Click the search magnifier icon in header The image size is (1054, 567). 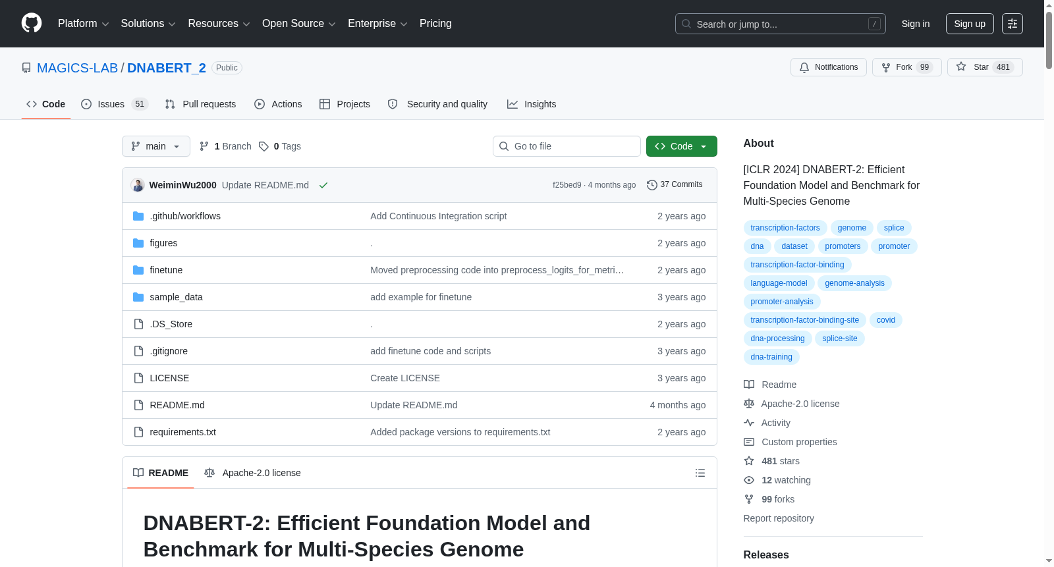click(x=686, y=24)
